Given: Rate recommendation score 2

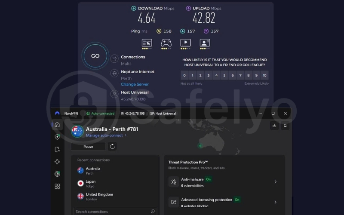Looking at the screenshot, I should coord(200,75).
